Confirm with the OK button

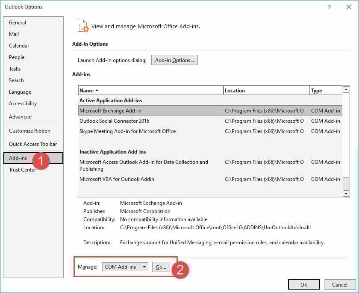pos(304,284)
